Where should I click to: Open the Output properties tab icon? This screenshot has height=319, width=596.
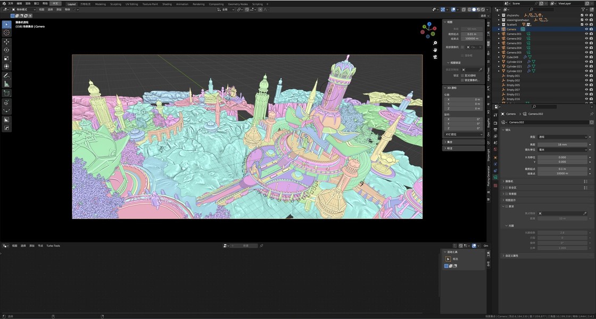pos(495,130)
